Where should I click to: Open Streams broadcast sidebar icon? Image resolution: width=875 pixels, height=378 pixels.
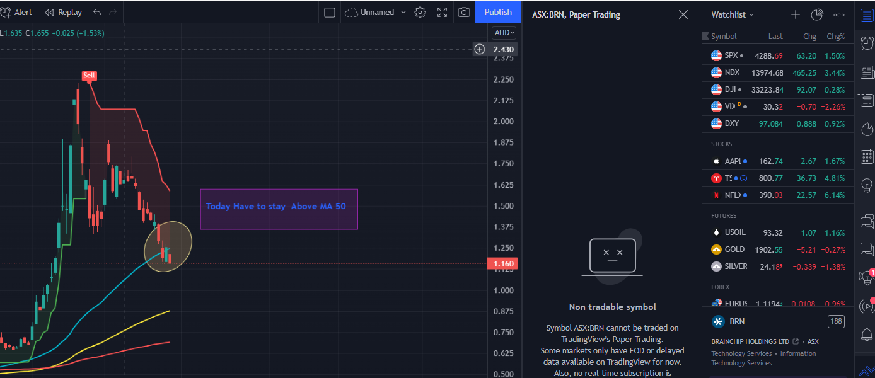866,306
